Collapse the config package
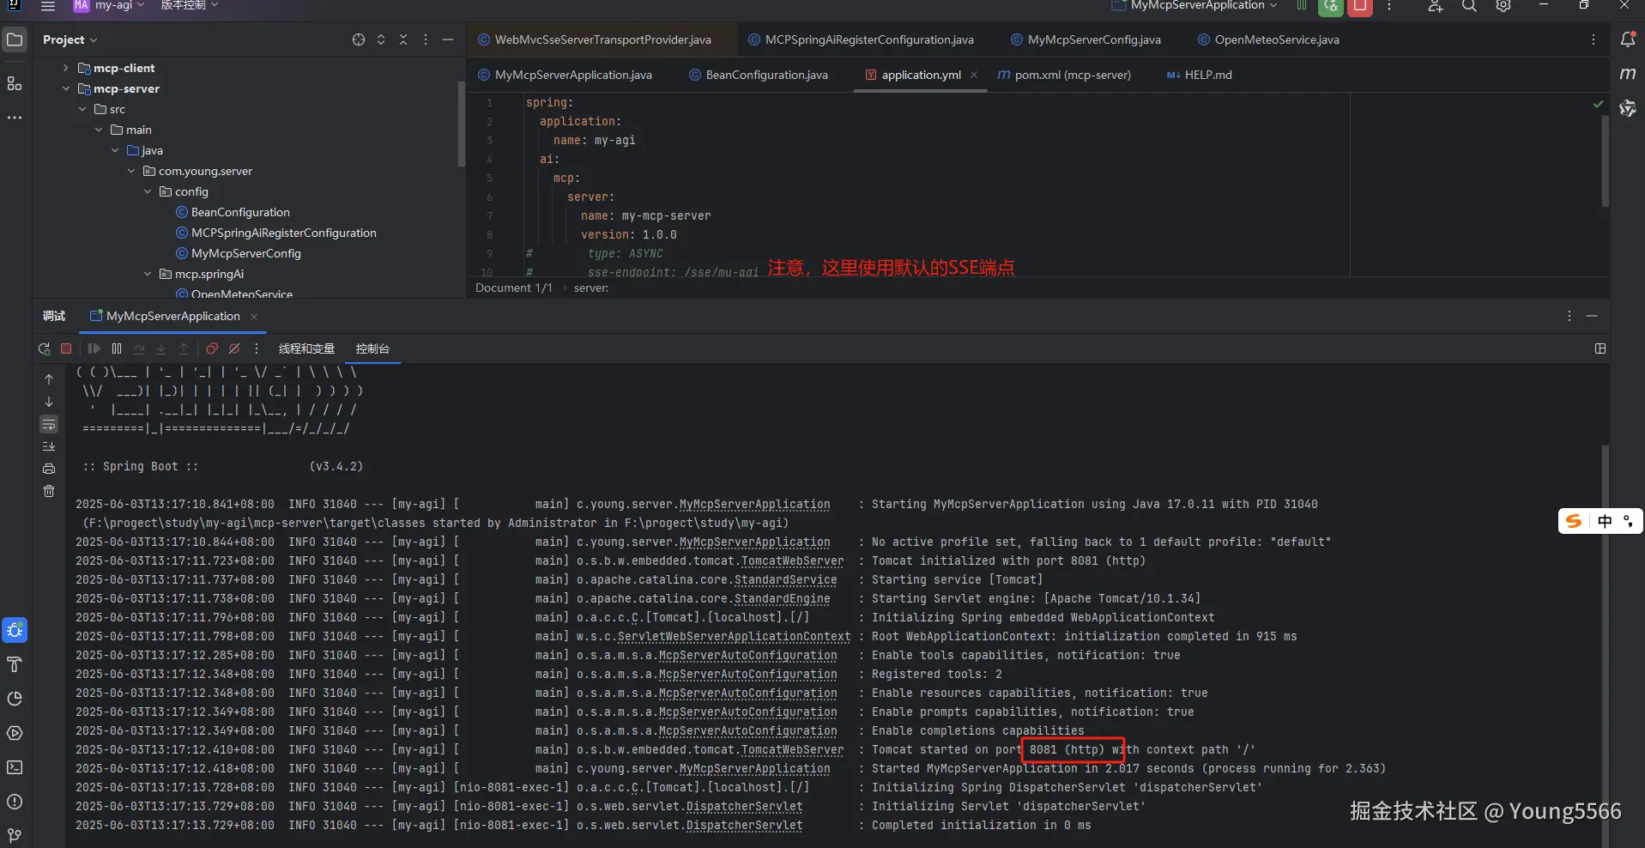 [x=148, y=191]
